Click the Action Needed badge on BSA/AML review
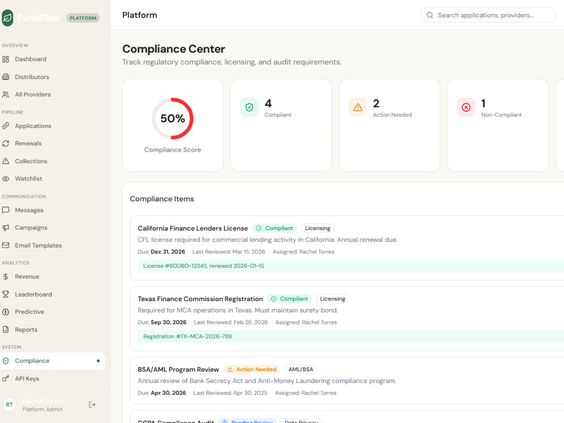 pyautogui.click(x=252, y=369)
